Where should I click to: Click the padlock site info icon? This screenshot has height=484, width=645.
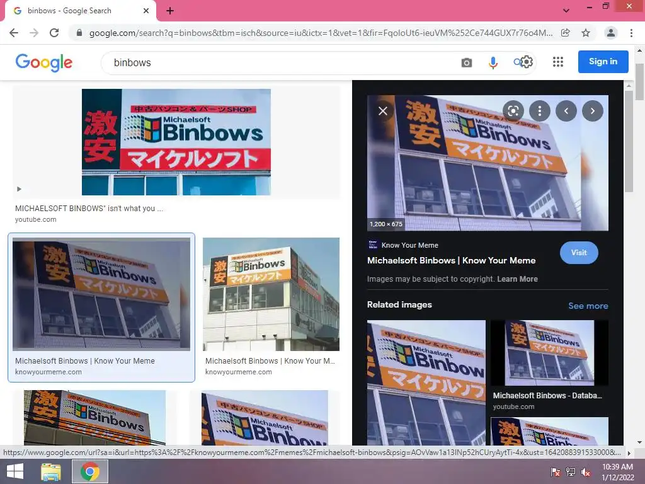79,33
